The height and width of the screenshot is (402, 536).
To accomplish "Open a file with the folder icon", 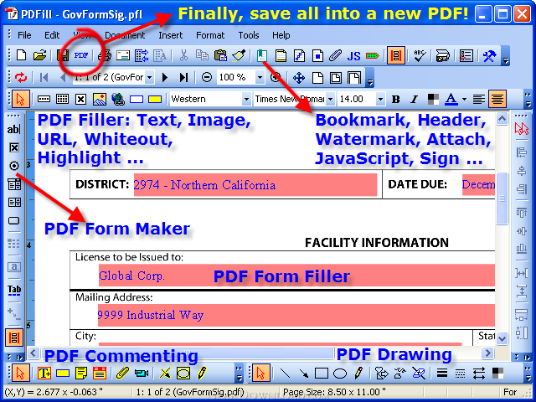I will point(40,55).
